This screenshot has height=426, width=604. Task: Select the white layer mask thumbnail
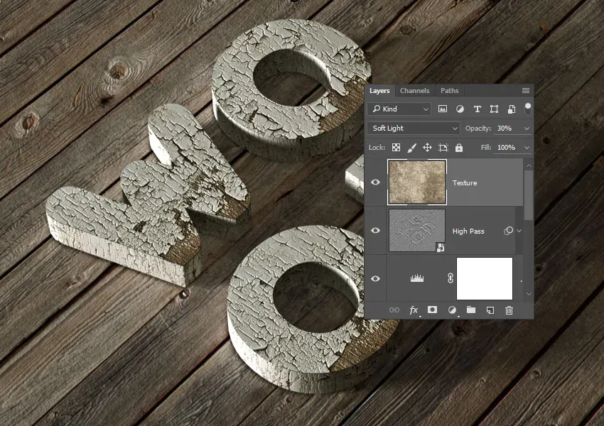click(x=484, y=278)
